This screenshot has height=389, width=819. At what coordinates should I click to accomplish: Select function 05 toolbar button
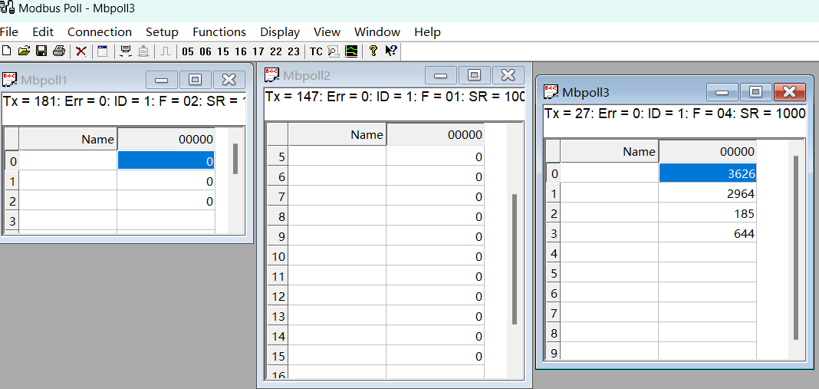tap(188, 51)
